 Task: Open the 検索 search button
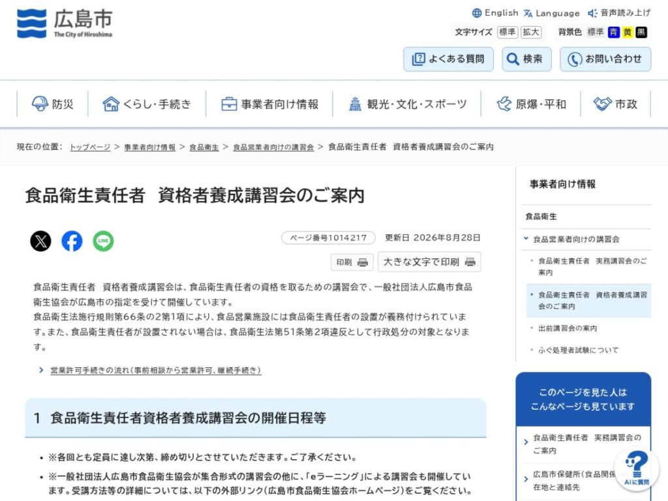tap(526, 59)
